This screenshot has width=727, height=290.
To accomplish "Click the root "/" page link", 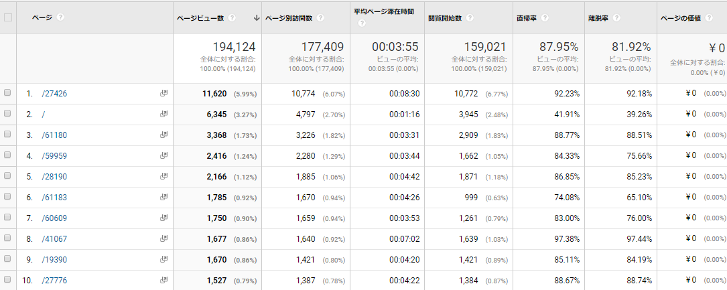I will click(x=44, y=115).
